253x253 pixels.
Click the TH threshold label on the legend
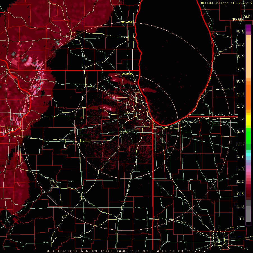[x=241, y=219]
